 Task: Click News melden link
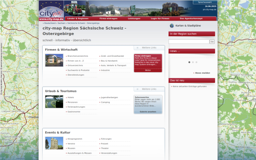click(203, 73)
